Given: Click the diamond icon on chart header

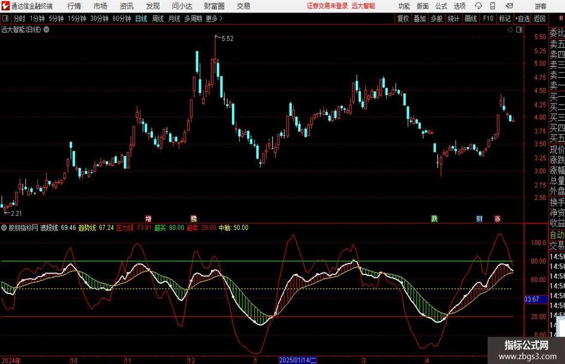Looking at the screenshot, I should click(x=510, y=30).
